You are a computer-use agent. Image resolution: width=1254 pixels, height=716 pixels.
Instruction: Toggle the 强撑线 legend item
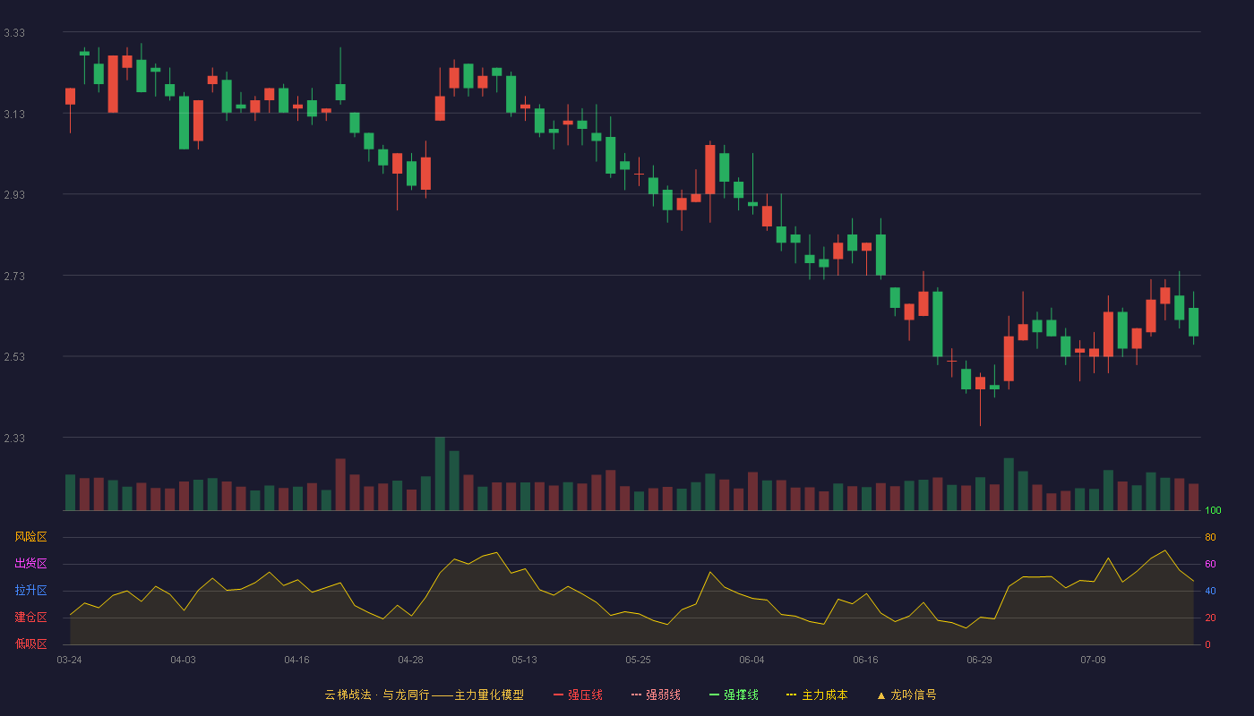734,695
